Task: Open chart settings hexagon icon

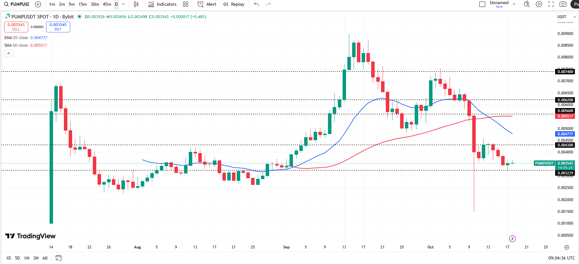Action: pos(539,4)
